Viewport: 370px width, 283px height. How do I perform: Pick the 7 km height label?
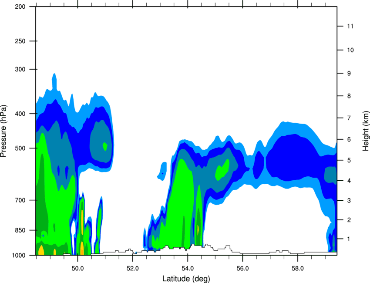[x=349, y=118]
